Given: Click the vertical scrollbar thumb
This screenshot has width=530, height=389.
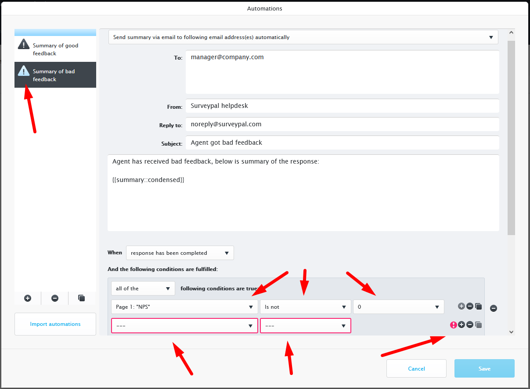Looking at the screenshot, I should 511,138.
